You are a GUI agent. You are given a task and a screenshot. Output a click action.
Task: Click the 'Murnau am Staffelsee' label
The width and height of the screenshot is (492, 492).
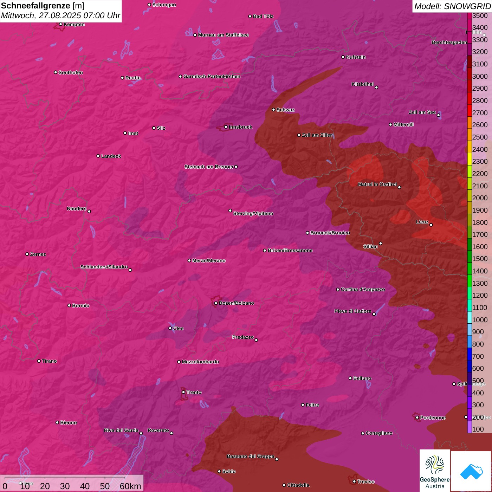pos(223,35)
